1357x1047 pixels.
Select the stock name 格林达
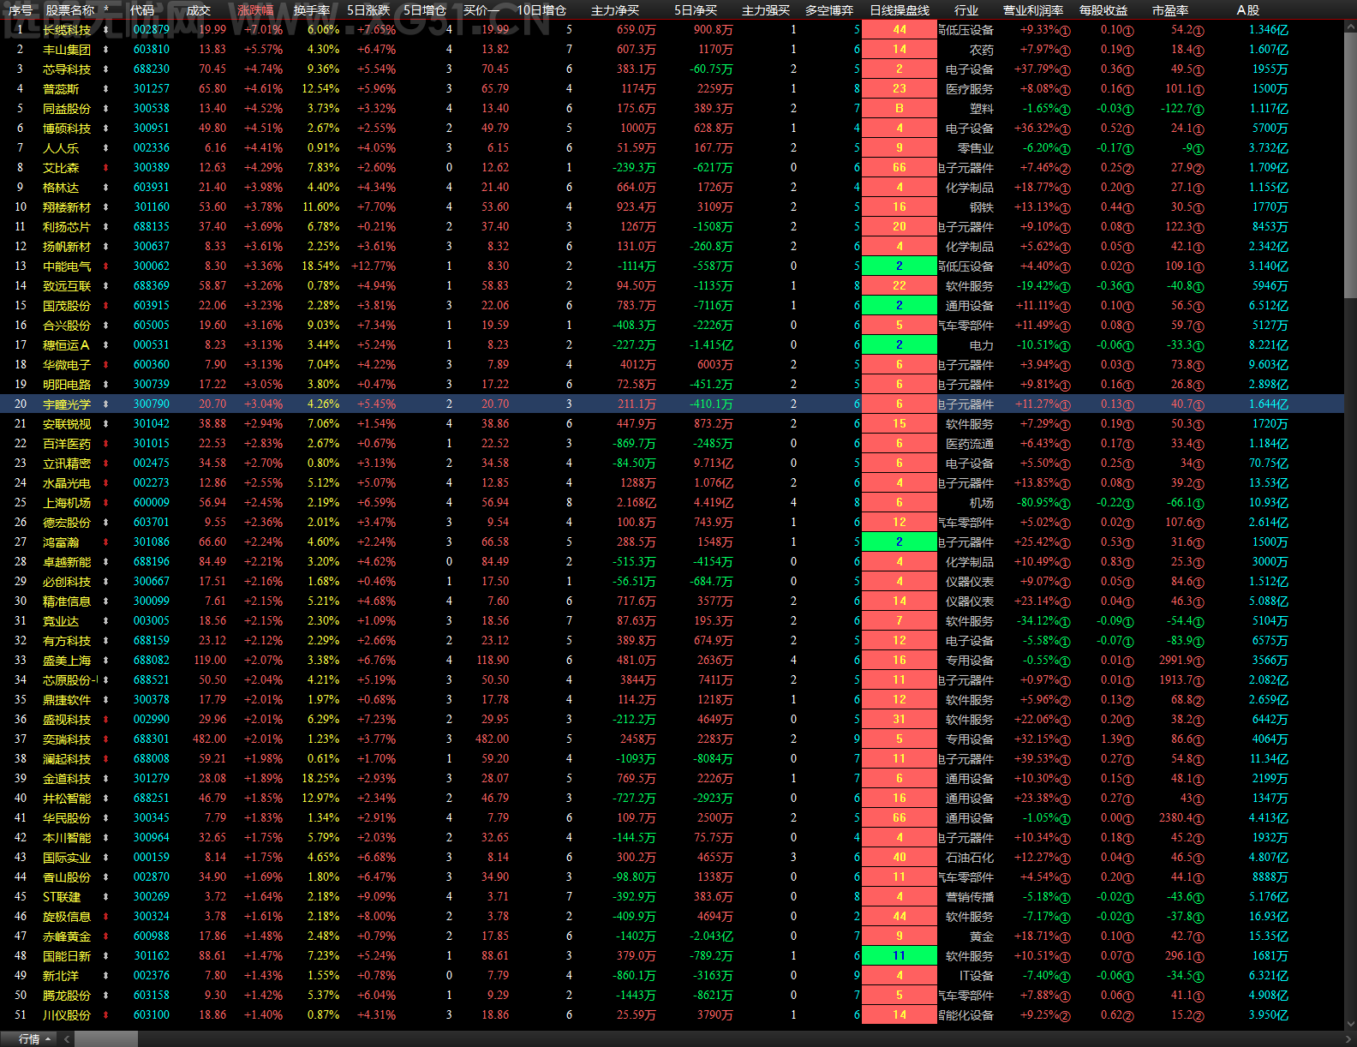[x=61, y=188]
